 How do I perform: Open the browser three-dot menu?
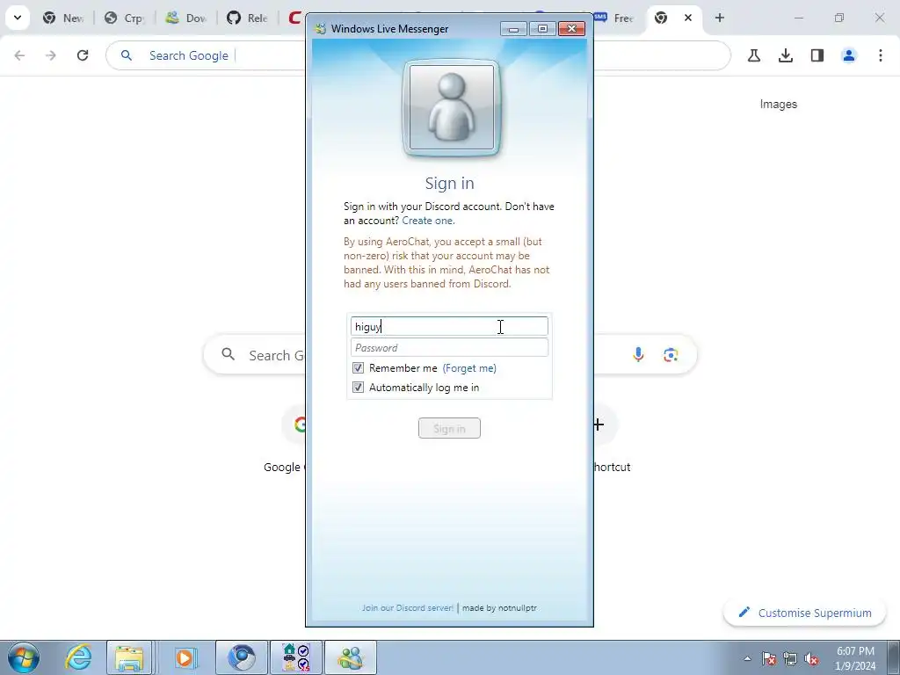pos(881,55)
